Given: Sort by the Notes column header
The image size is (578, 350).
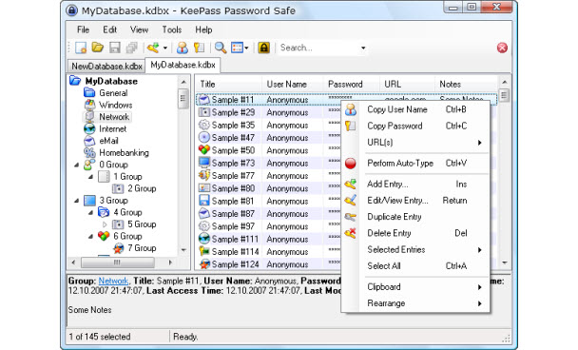Looking at the screenshot, I should pos(467,84).
